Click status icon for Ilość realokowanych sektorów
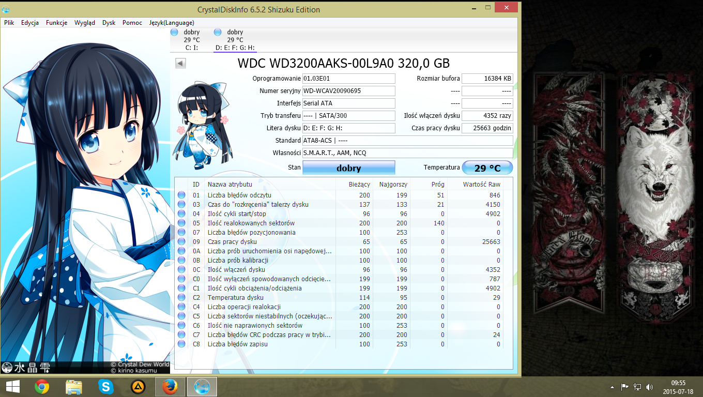The width and height of the screenshot is (703, 397). pyautogui.click(x=181, y=223)
